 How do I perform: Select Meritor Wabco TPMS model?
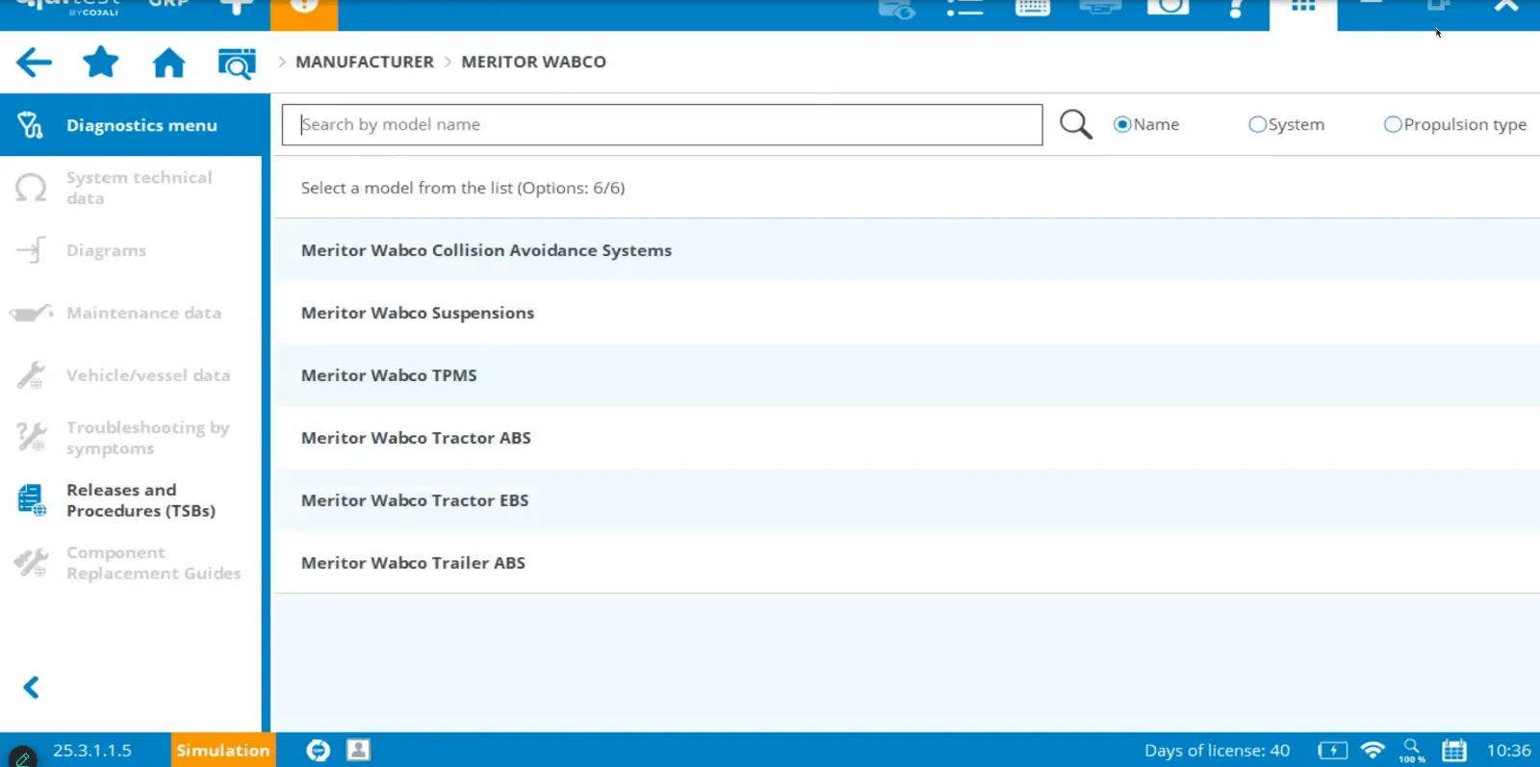tap(907, 375)
